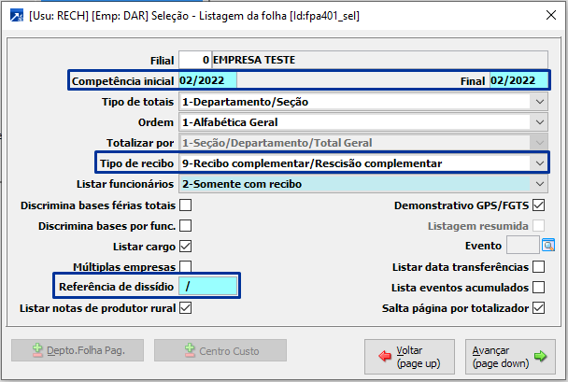Viewport: 568px width, 382px height.
Task: Open the Tipo de totais dropdown
Action: point(363,102)
